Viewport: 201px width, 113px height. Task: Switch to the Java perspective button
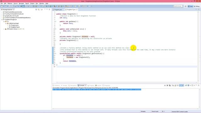click(190, 6)
